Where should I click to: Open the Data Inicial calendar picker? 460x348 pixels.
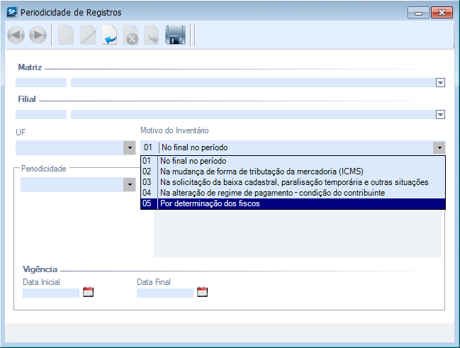click(x=88, y=292)
